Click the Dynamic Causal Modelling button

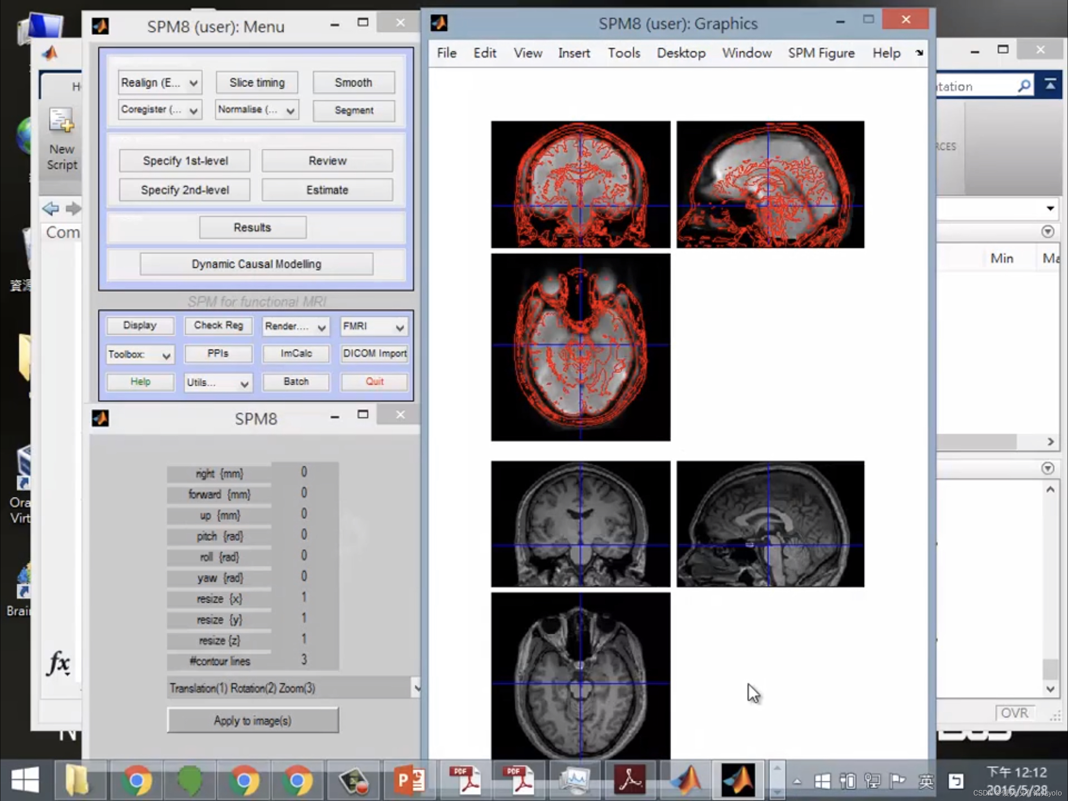click(256, 264)
